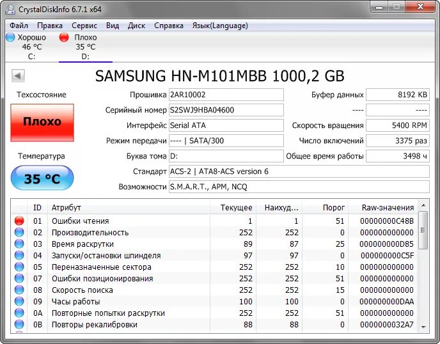Viewport: 440px width, 344px height.
Task: Click the Атрибут column header
Action: (x=129, y=207)
